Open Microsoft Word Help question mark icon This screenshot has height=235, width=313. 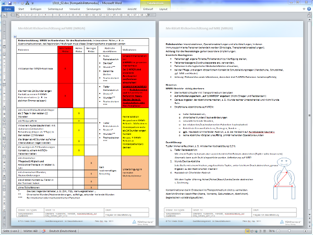[308, 9]
